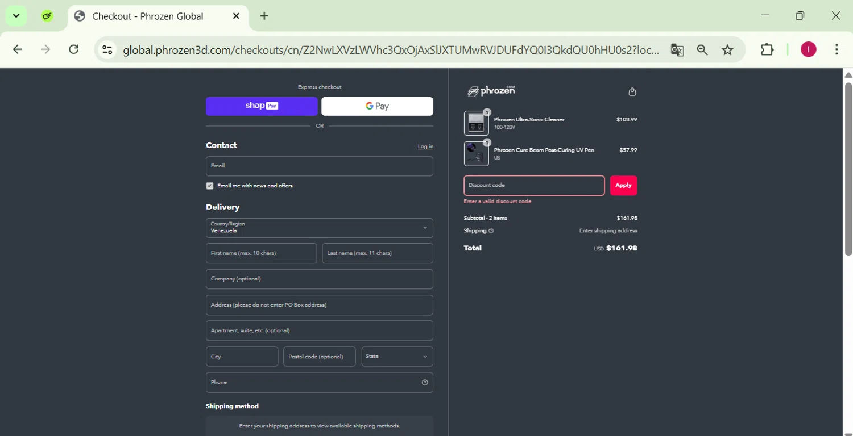
Task: Click the page vertical scrollbar
Action: click(x=848, y=169)
